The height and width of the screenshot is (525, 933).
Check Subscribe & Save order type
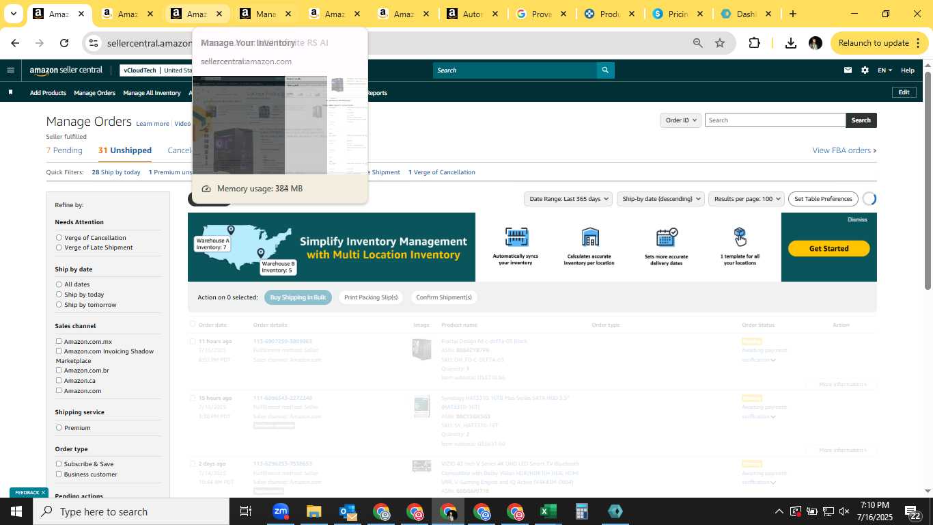coord(59,463)
